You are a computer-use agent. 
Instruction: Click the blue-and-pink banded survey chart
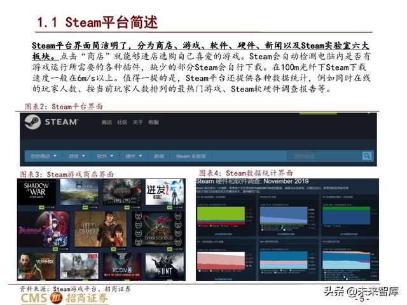click(x=284, y=261)
